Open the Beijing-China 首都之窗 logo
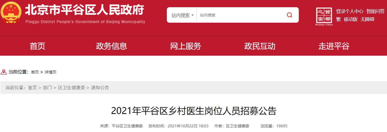 coord(324,16)
